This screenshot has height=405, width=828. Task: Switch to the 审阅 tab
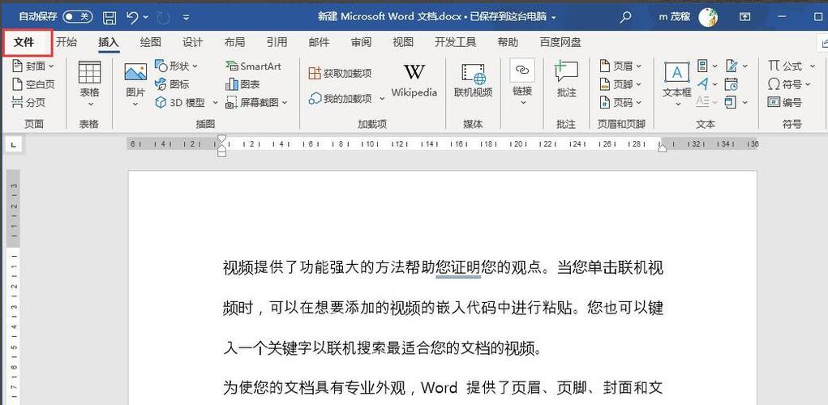click(361, 43)
